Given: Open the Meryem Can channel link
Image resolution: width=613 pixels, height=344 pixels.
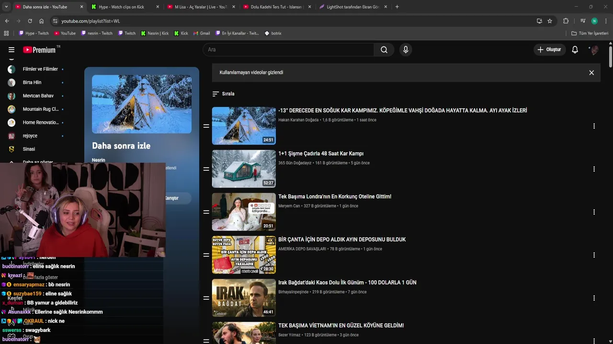Looking at the screenshot, I should tap(289, 206).
